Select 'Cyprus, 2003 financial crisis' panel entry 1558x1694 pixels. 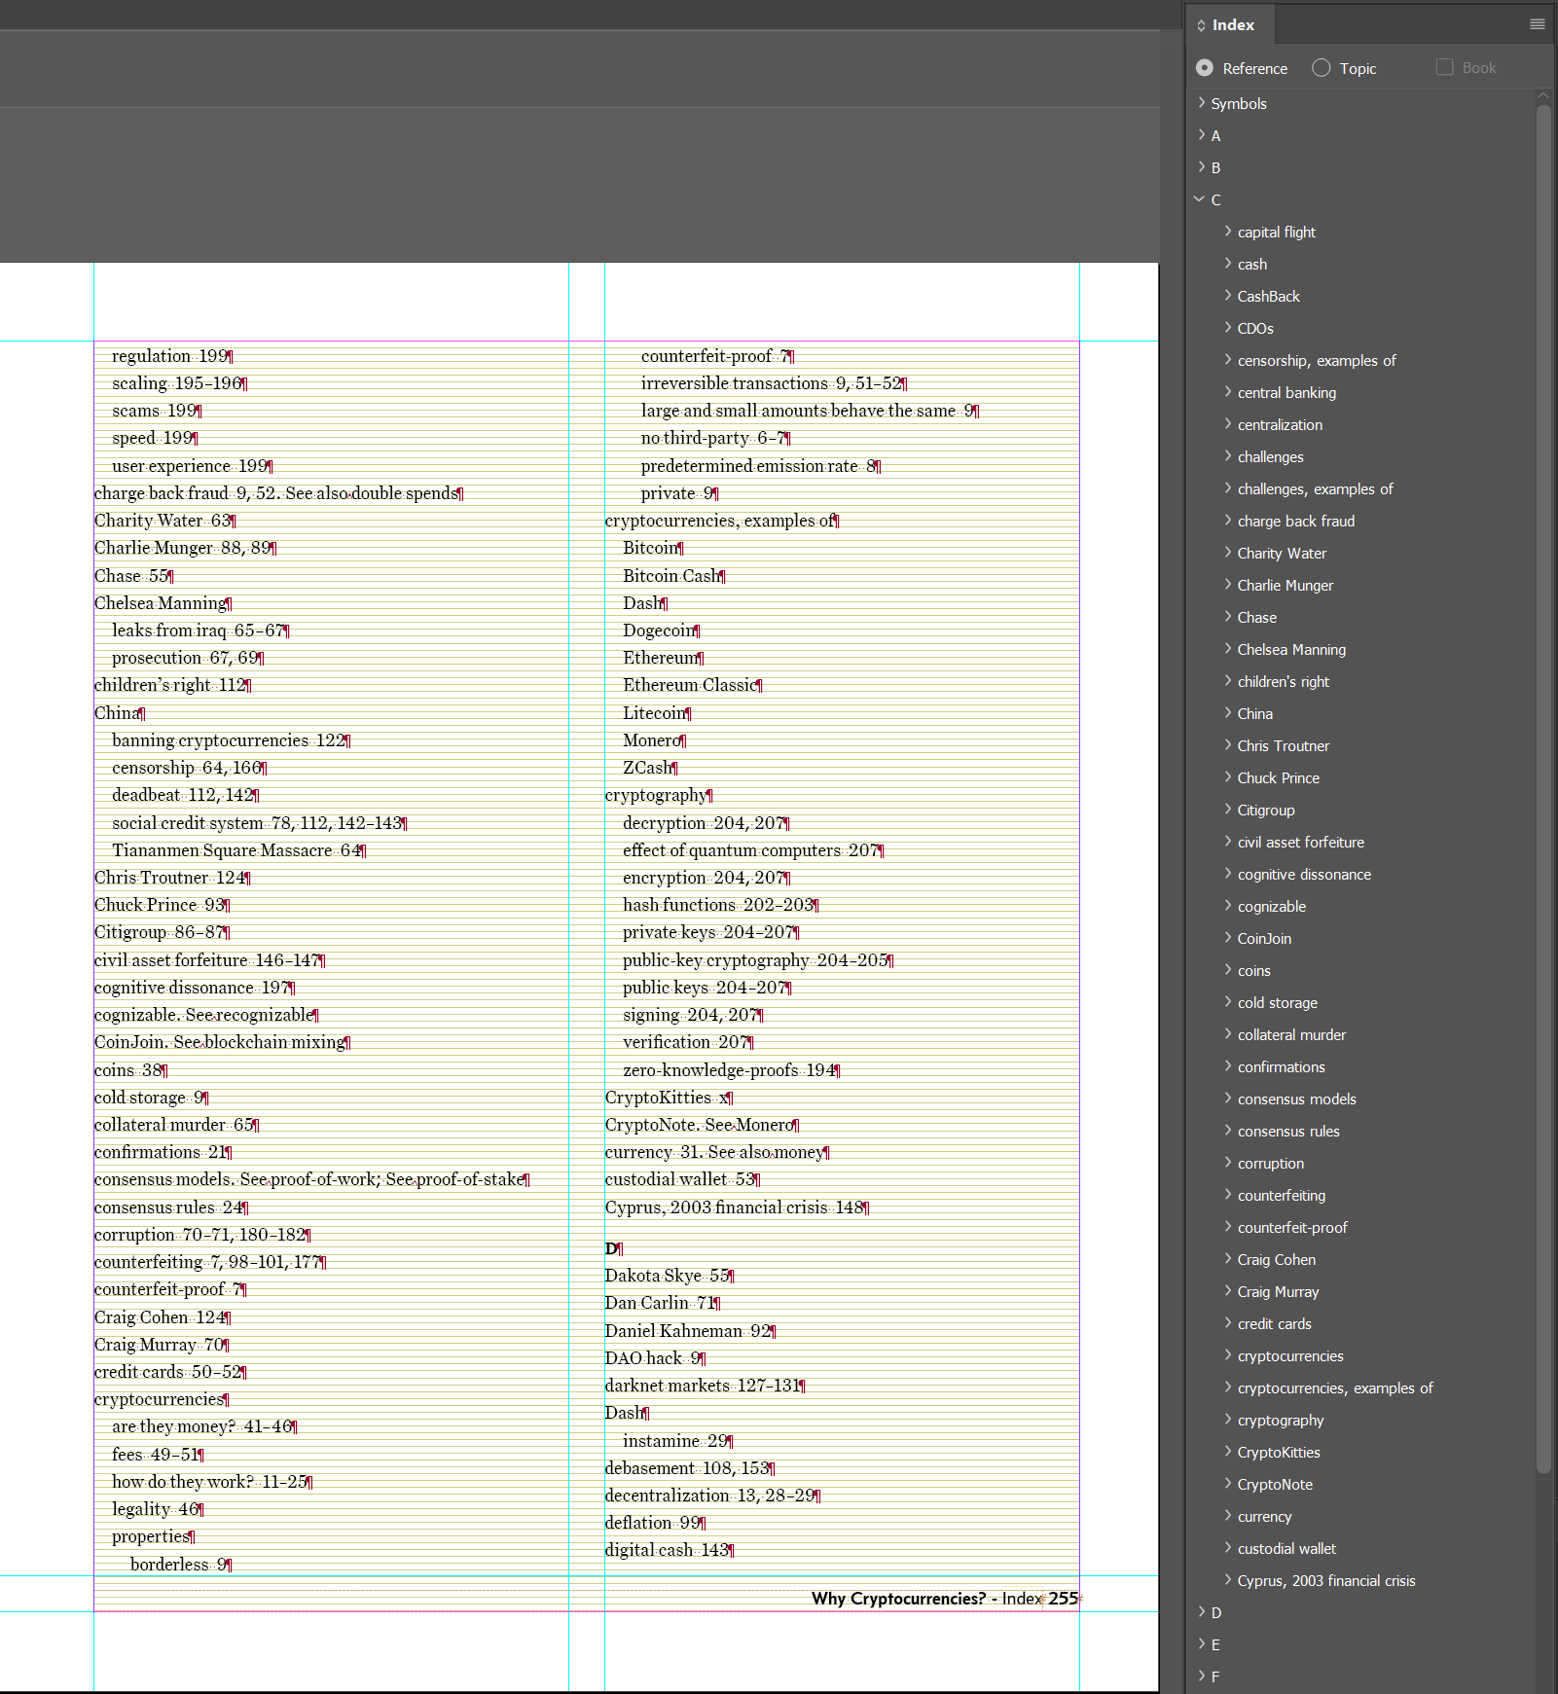tap(1326, 1581)
